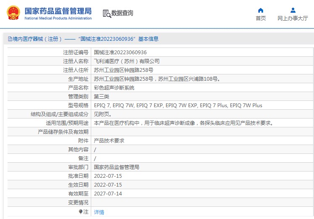Click the 生产地址 row label
The image size is (314, 219).
[78, 79]
